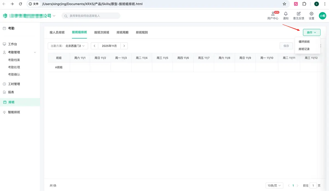Collapse the 考勤管理 sidebar section
This screenshot has height=191, width=329.
coord(35,52)
